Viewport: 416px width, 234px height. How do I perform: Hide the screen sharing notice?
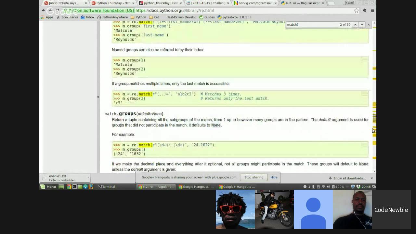pyautogui.click(x=274, y=177)
